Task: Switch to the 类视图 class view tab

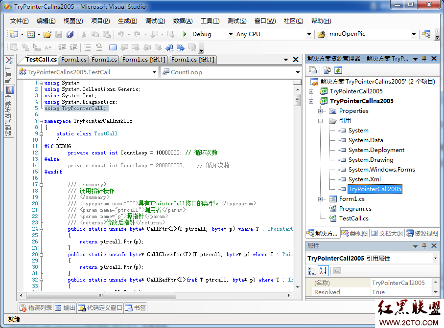Action: 354,233
